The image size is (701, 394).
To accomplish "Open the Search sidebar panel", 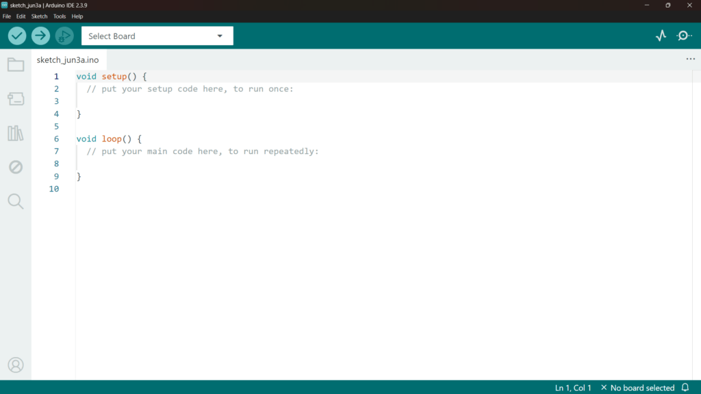I will coord(16,202).
